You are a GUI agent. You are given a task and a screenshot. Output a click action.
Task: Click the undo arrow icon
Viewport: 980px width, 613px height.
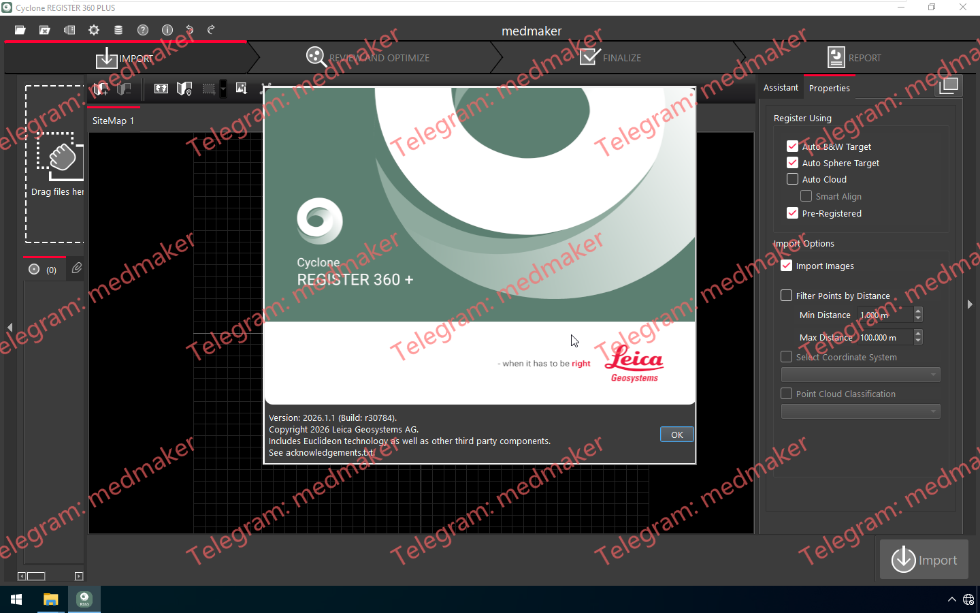pyautogui.click(x=190, y=30)
